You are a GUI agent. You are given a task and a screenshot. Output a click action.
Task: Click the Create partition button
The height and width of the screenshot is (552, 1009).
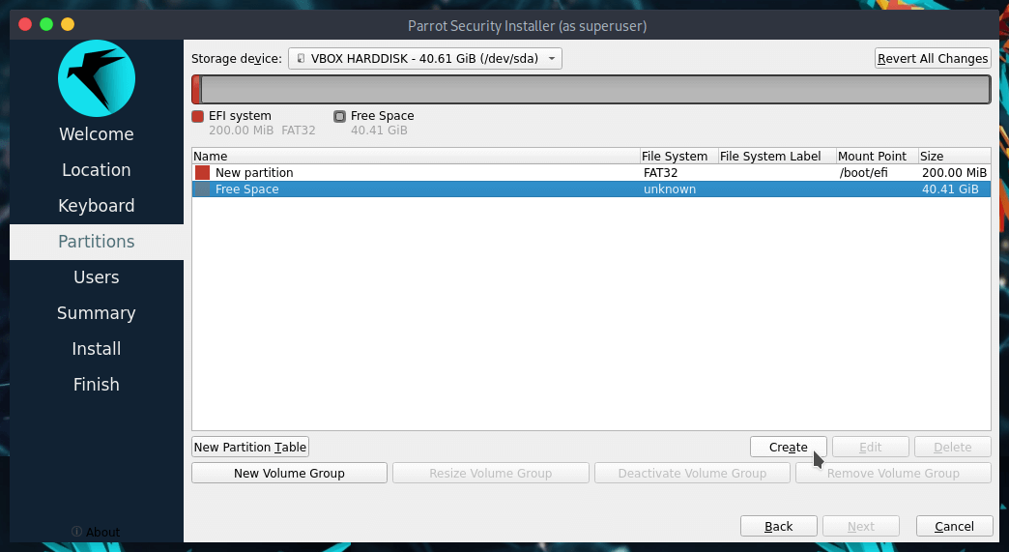[x=788, y=447]
